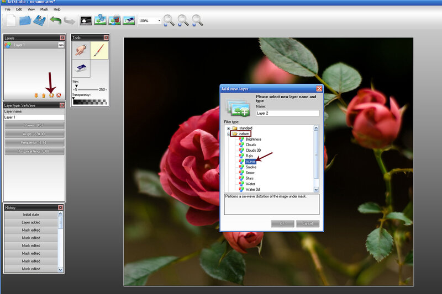442x294 pixels.
Task: Select the Brightness filter type
Action: click(x=253, y=139)
